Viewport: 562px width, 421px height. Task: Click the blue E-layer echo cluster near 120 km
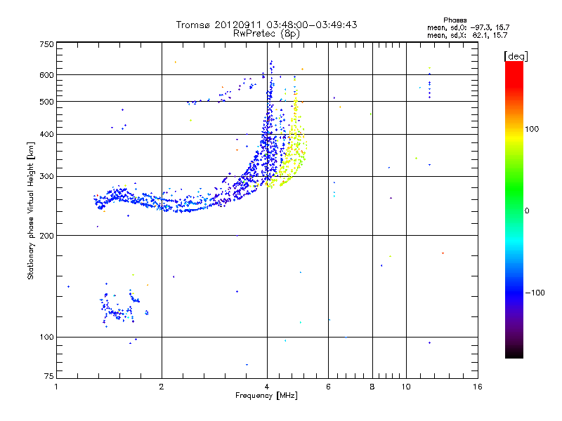point(120,308)
